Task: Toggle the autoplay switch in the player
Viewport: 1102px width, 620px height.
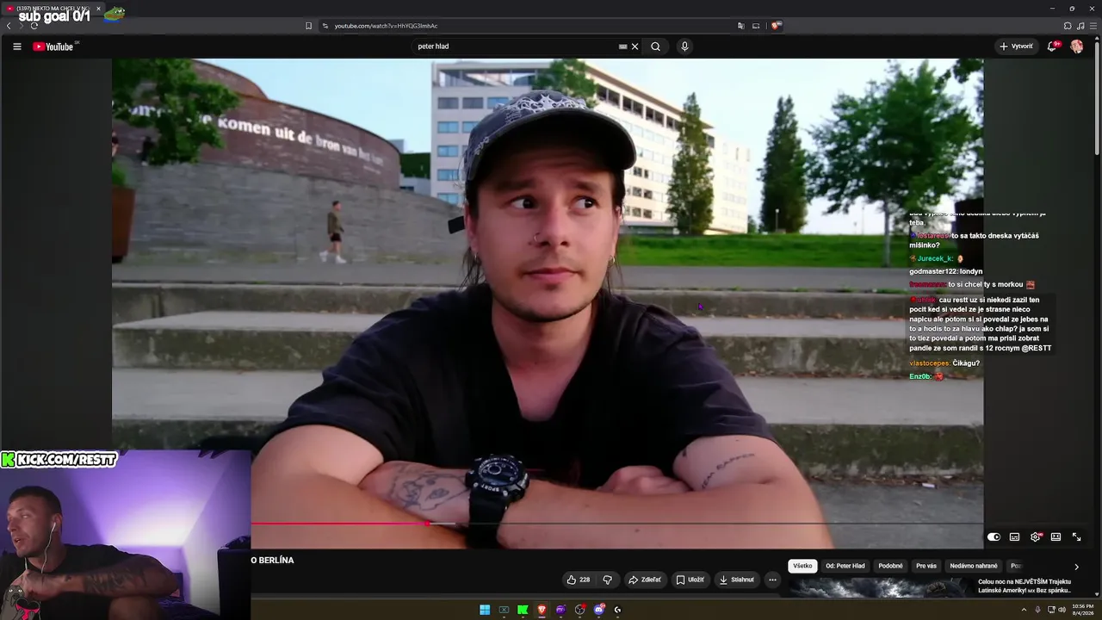Action: point(994,536)
